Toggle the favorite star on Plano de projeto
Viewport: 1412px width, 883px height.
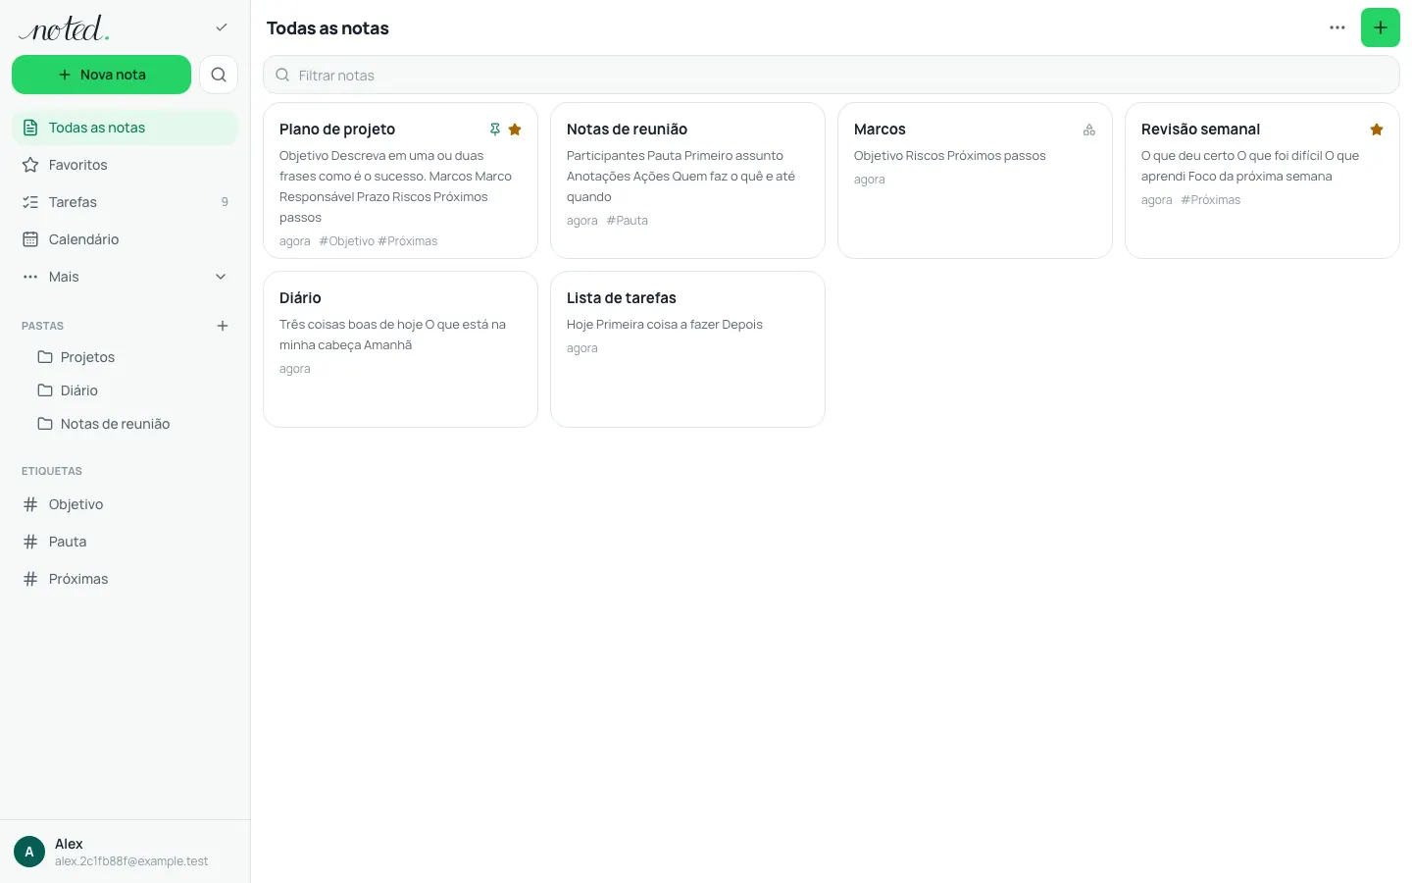[x=515, y=130]
